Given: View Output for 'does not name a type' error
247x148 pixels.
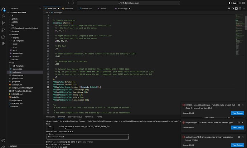Looking at the screenshot, I should [237, 128].
